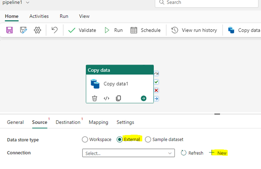Run the pipeline from the toolbar
This screenshot has width=261, height=169.
coord(113,30)
